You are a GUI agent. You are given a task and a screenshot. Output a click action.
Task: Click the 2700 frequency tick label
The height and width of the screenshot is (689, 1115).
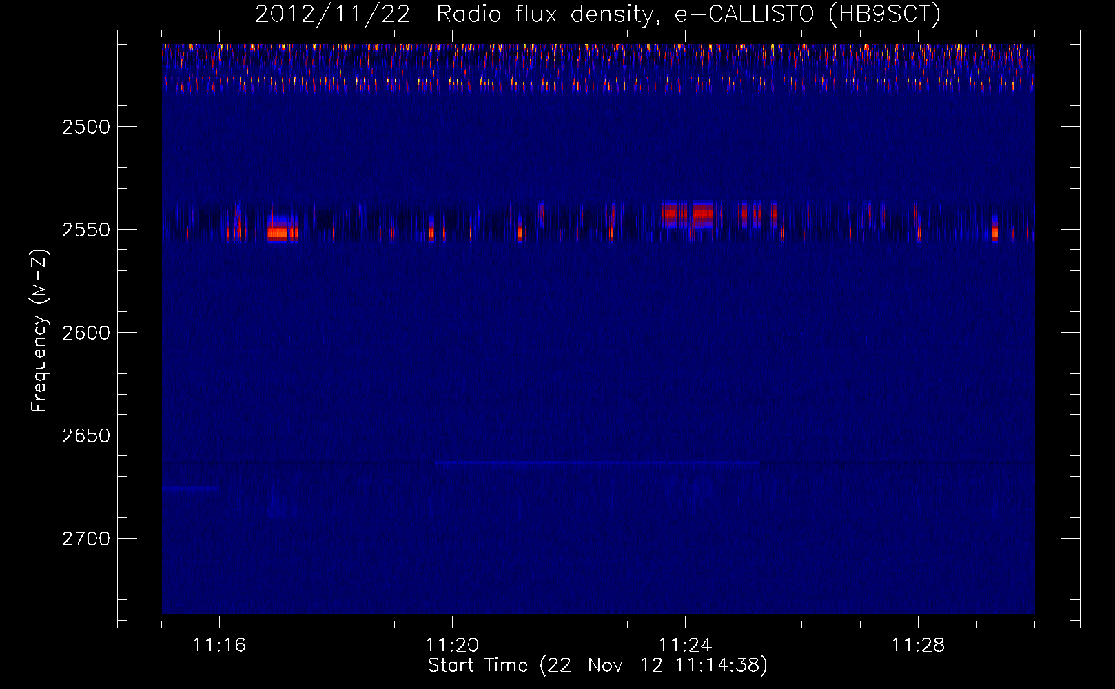pos(86,539)
